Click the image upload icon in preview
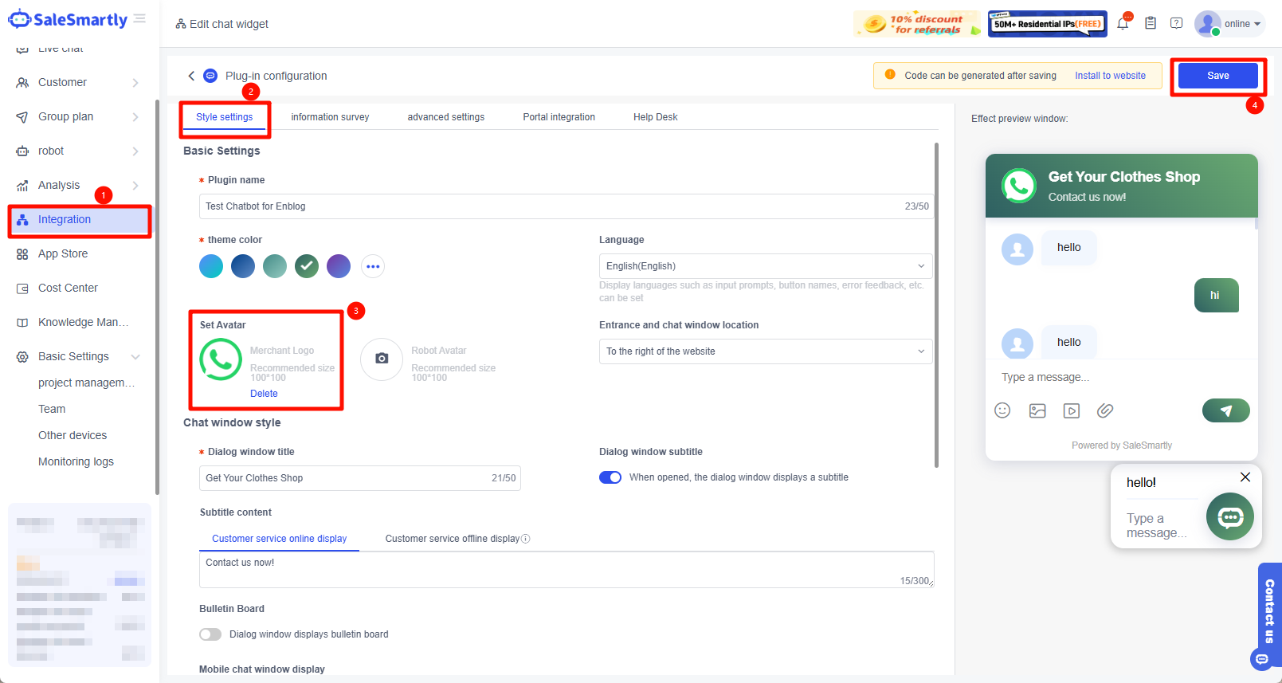This screenshot has height=683, width=1282. tap(1037, 410)
